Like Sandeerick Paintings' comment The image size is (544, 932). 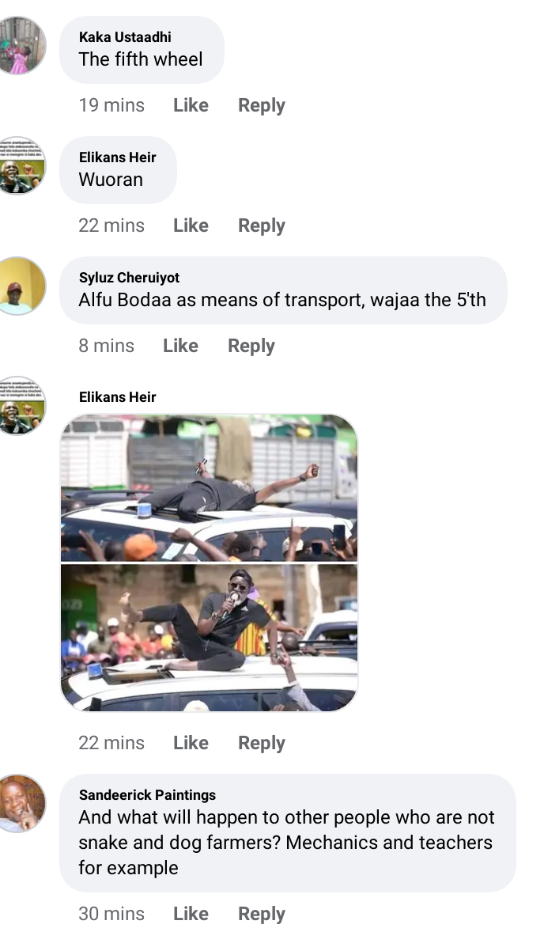tap(191, 914)
